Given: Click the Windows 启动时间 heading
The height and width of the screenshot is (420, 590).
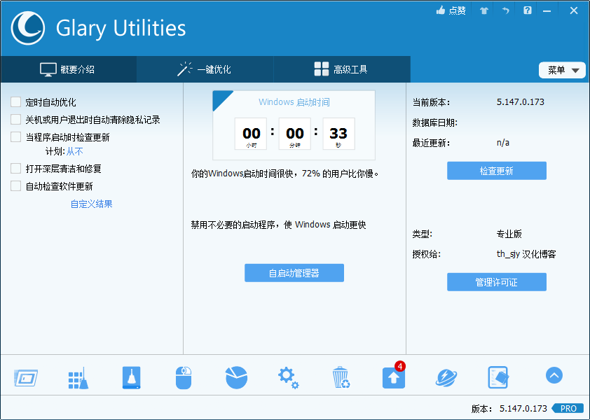Looking at the screenshot, I should point(294,102).
